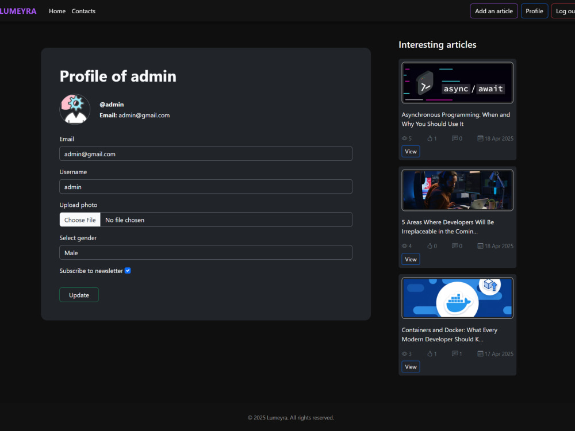Open the async/await article thumbnail
Screen dimensions: 575x431
tap(457, 82)
